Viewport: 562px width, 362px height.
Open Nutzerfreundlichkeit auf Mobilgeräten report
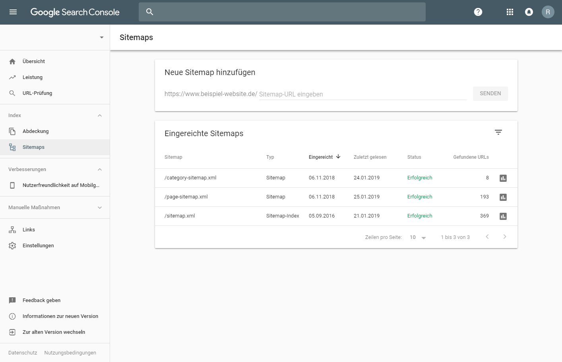click(x=55, y=185)
